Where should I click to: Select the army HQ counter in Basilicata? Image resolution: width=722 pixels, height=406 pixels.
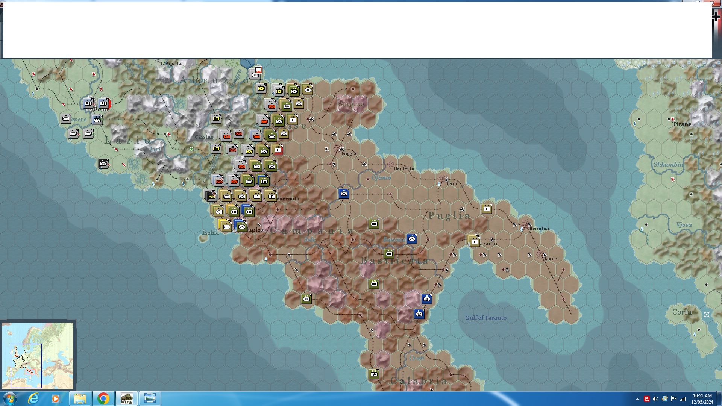click(389, 254)
